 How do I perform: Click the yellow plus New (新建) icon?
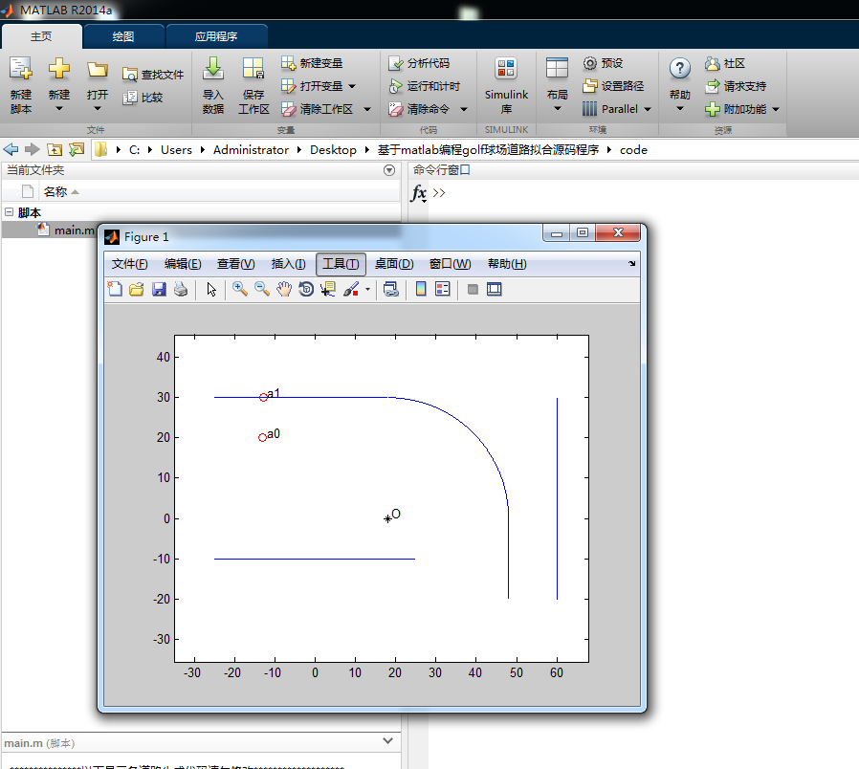[x=59, y=69]
